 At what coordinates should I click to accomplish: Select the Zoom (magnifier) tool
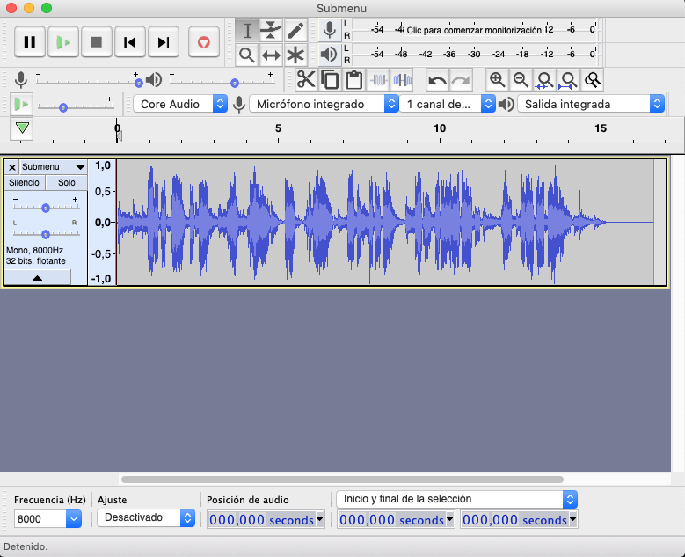[x=247, y=55]
